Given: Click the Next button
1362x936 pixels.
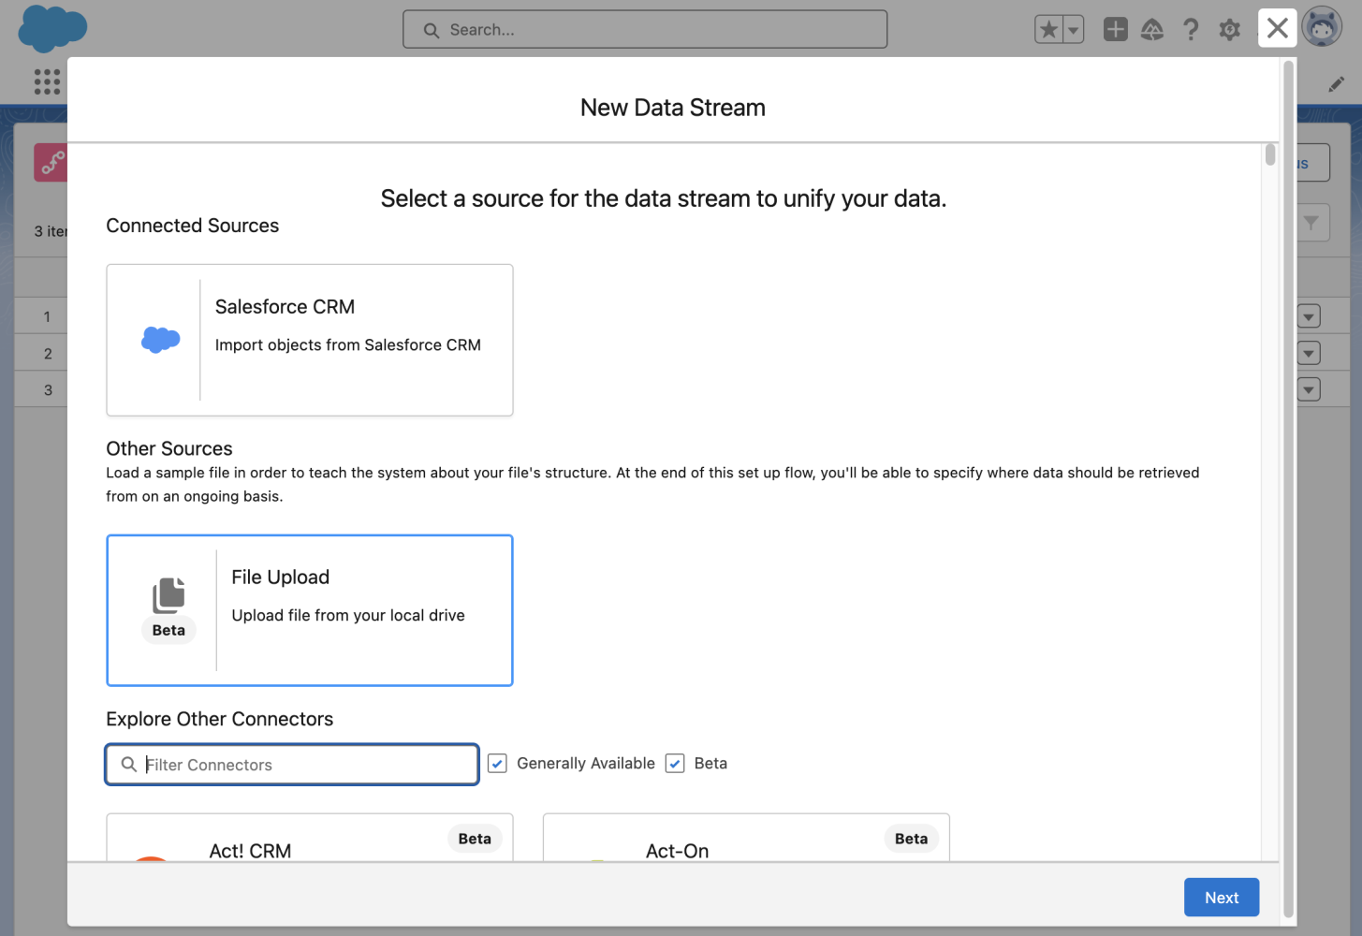Looking at the screenshot, I should pyautogui.click(x=1221, y=897).
